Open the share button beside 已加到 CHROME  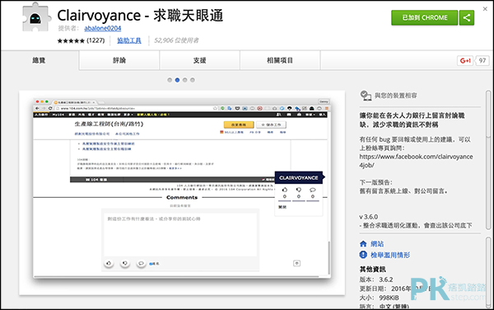click(467, 17)
